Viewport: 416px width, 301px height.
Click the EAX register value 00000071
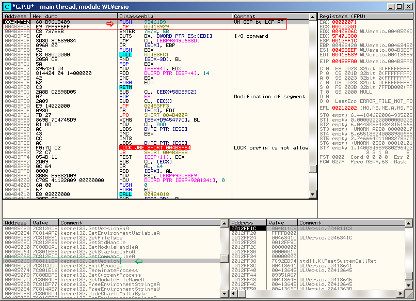click(x=344, y=22)
